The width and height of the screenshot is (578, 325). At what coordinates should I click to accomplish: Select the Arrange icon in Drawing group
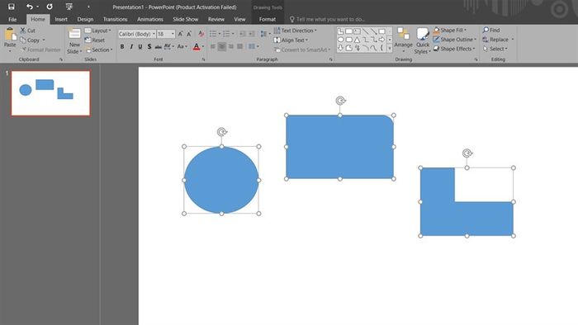(403, 34)
